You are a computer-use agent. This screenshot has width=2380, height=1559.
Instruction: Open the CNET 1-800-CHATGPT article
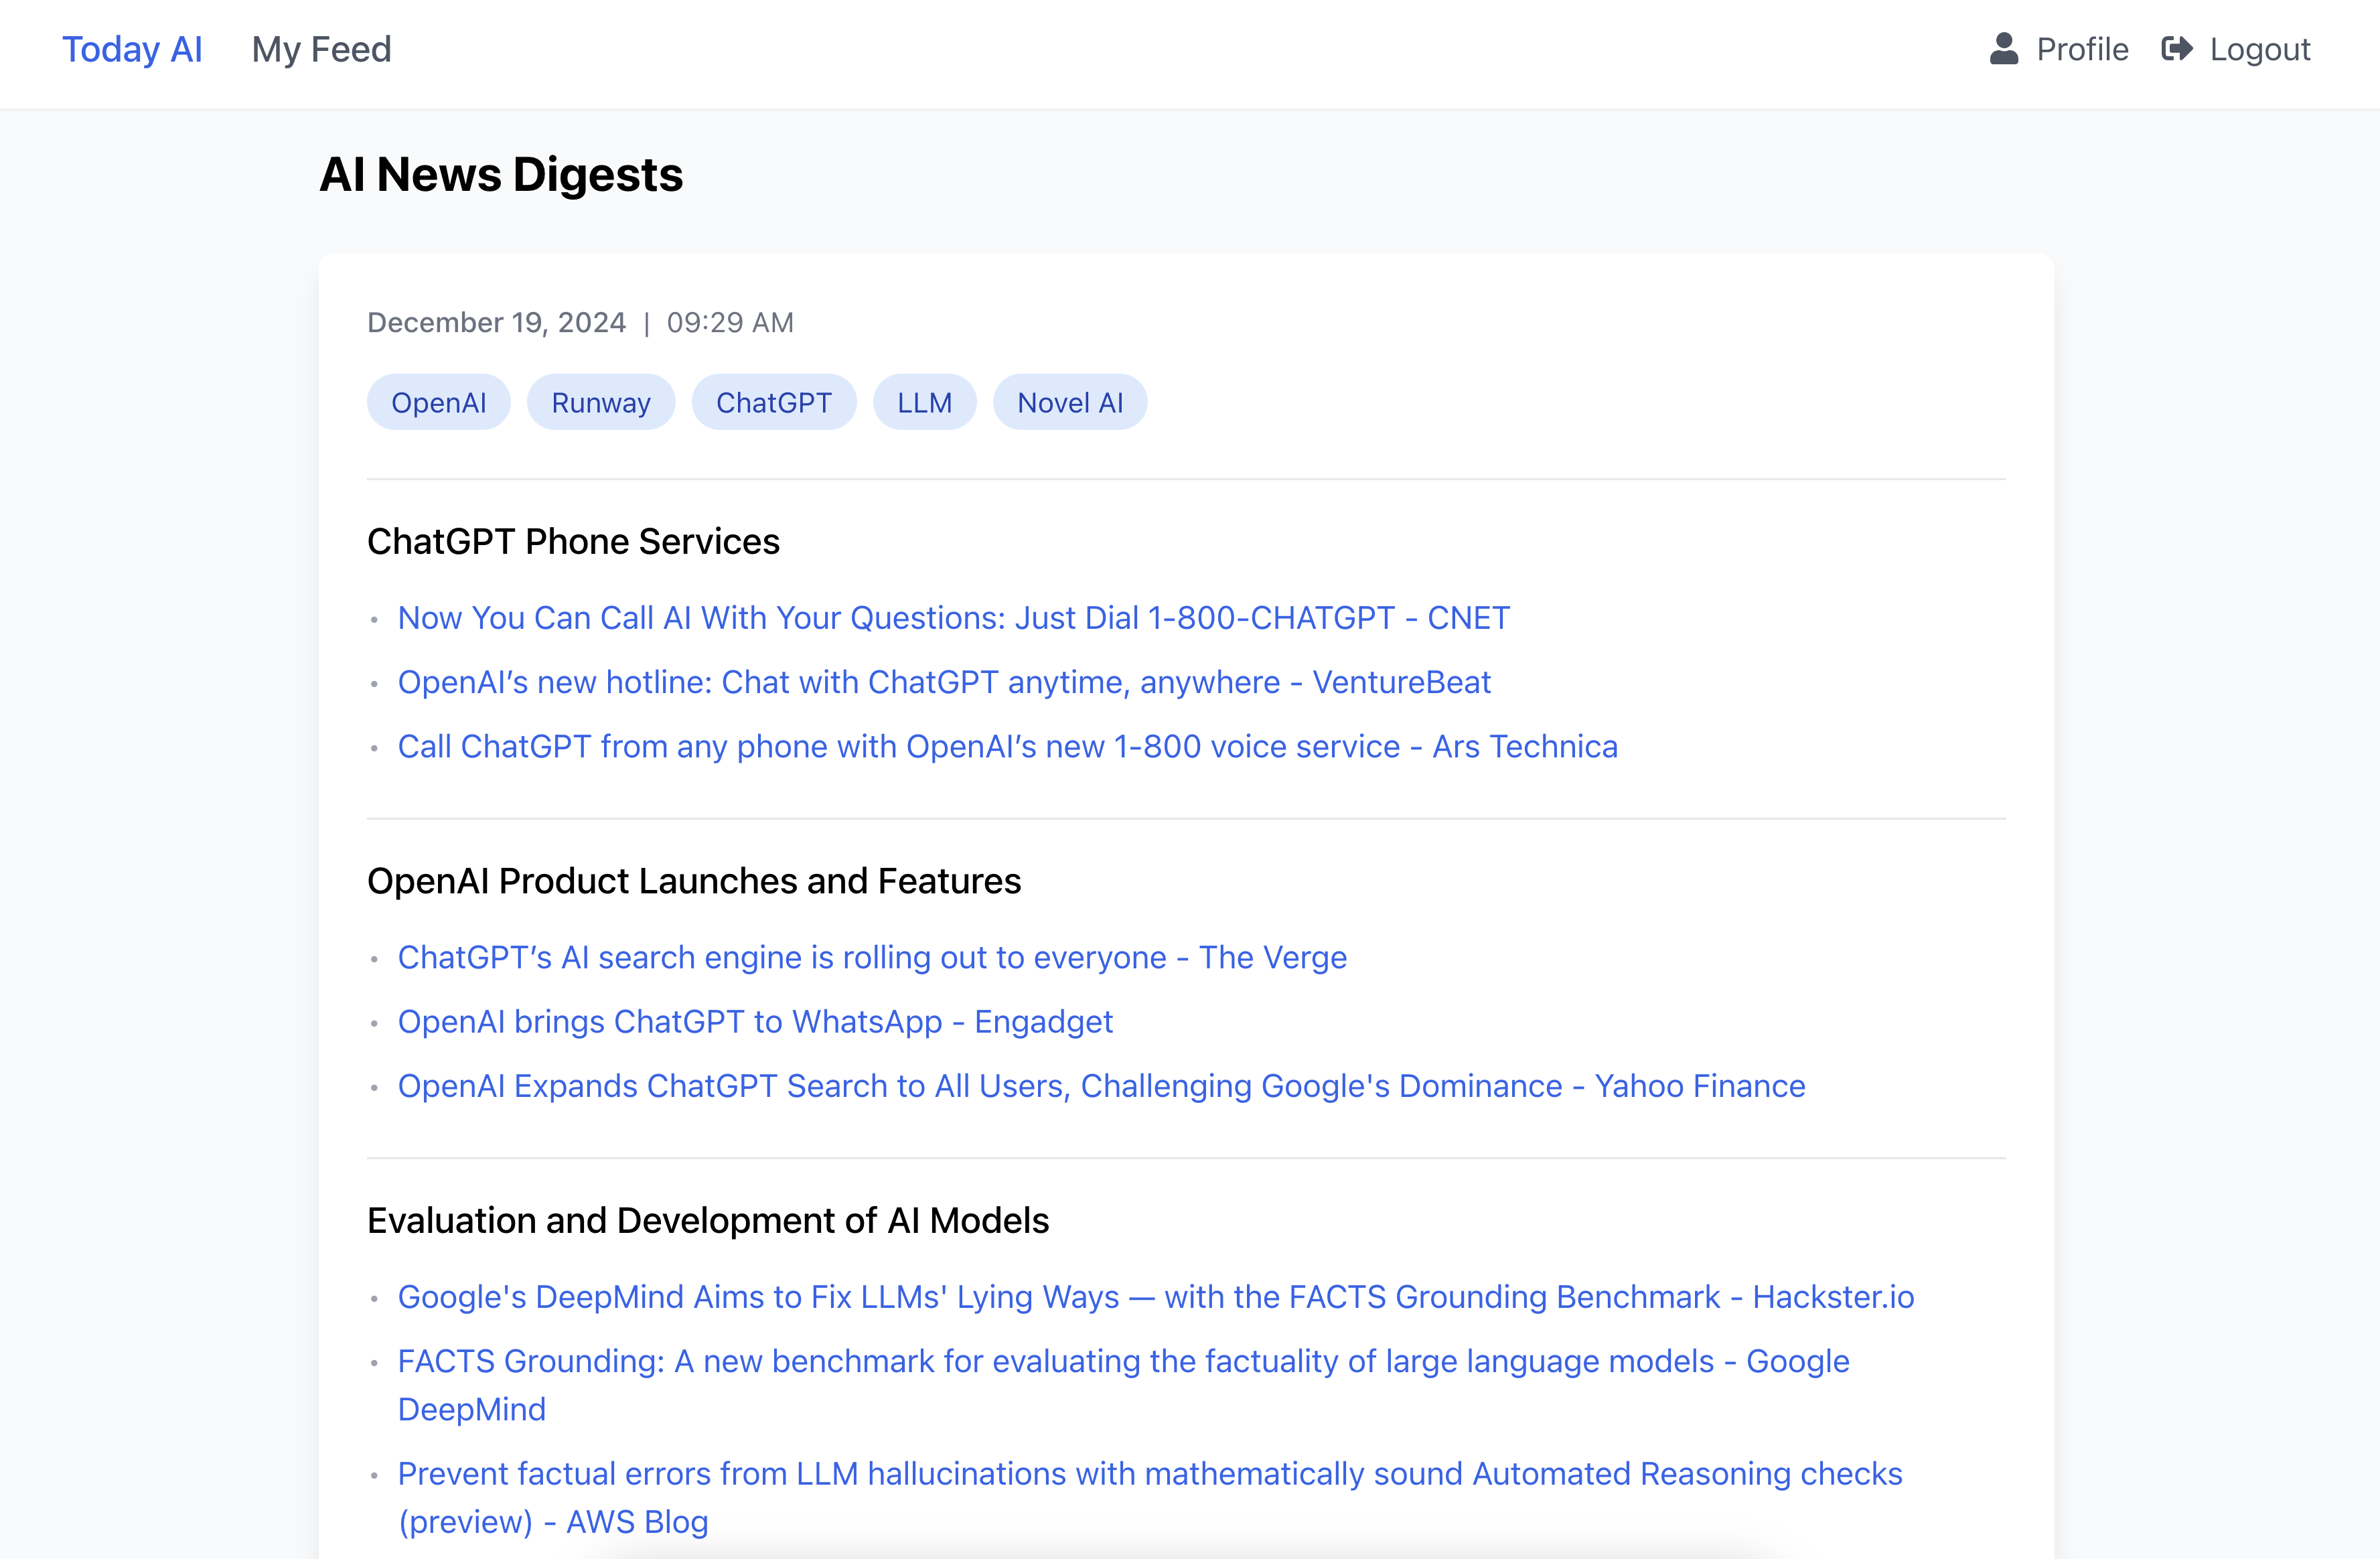click(953, 618)
